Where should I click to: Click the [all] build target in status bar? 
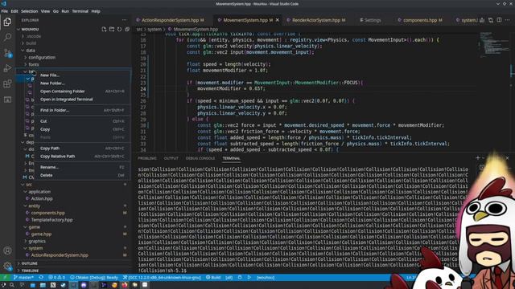coord(229,277)
